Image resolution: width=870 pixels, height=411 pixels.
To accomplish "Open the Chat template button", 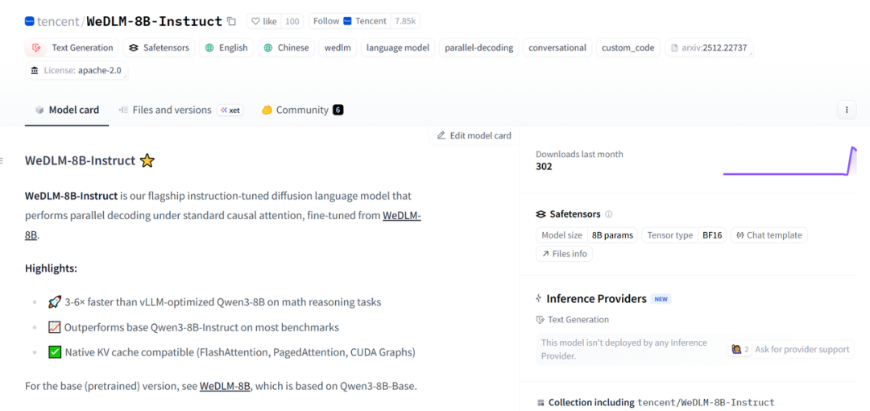I will (768, 235).
